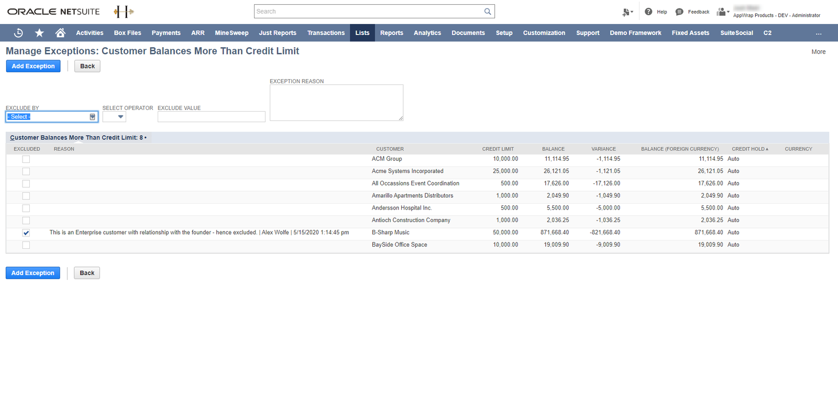Screen dimensions: 838x406
Task: Click the search magnifier icon
Action: pyautogui.click(x=488, y=12)
